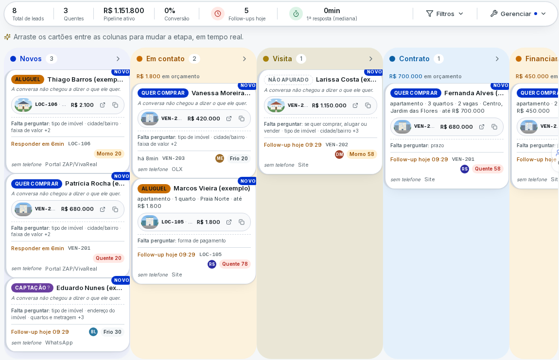This screenshot has height=360, width=559.
Task: Click BL avatar on Eduardo Nunes card
Action: (93, 332)
